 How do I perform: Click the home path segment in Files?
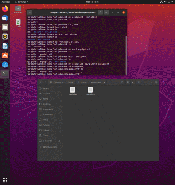tap(70, 82)
